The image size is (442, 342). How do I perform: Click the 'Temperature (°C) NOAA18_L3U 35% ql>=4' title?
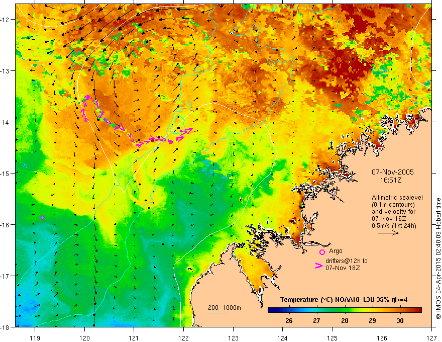click(x=344, y=300)
